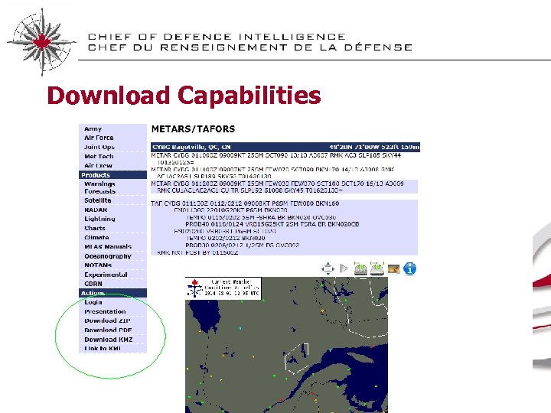Click Download ZIP in Actions
Screen dimensions: 551x413
tap(108, 320)
